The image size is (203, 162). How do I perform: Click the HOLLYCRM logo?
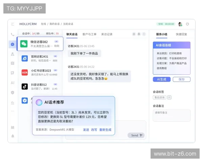pyautogui.click(x=28, y=24)
